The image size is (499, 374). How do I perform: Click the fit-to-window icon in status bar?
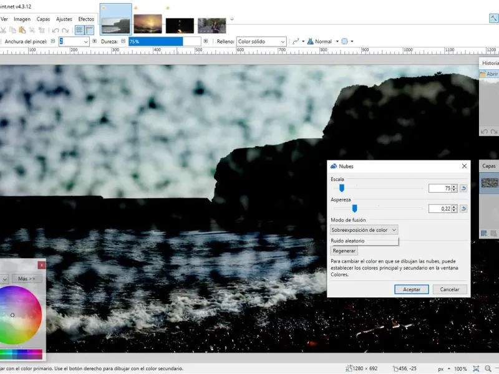476,368
